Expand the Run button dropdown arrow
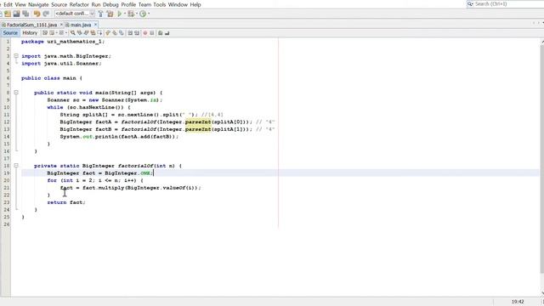 pyautogui.click(x=125, y=14)
